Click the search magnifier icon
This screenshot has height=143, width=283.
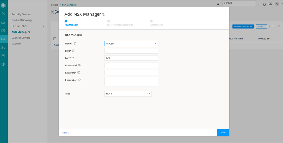pyautogui.click(x=218, y=4)
